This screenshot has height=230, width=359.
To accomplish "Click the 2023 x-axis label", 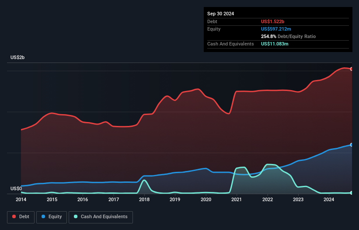I will click(x=298, y=199).
